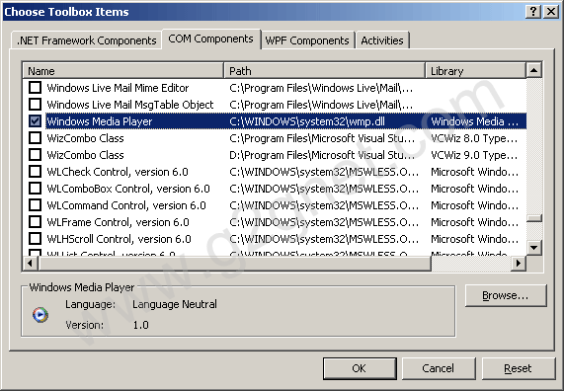Select the COM Components tab
Image resolution: width=564 pixels, height=391 pixels.
tap(210, 39)
